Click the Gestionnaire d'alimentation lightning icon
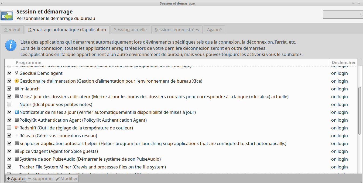363x183 pixels. [17, 81]
